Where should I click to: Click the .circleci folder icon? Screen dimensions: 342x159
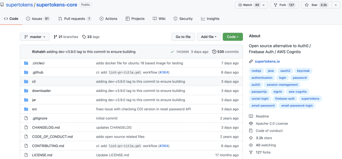(26, 63)
